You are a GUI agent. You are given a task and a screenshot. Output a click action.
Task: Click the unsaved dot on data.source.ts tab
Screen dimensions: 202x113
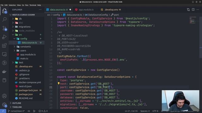coord(70,10)
